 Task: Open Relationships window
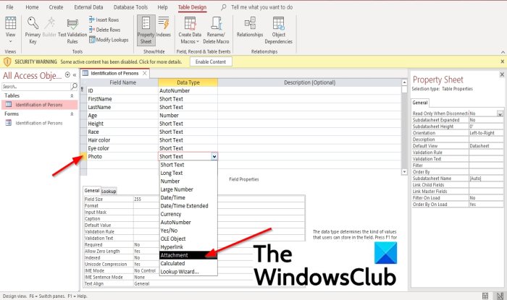250,27
